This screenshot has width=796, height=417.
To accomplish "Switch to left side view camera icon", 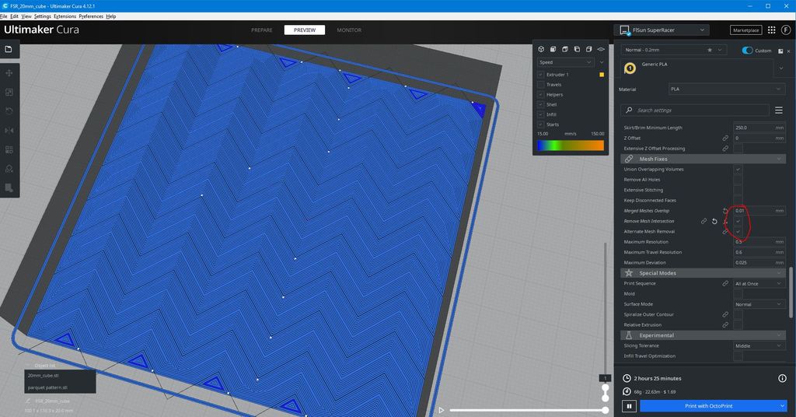I will pos(577,49).
